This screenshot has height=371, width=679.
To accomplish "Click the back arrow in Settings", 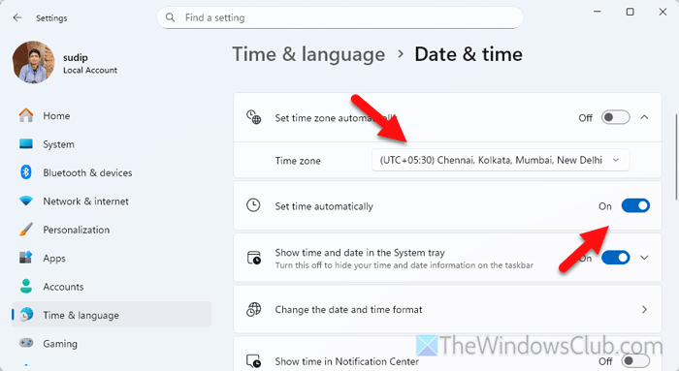I will [17, 17].
